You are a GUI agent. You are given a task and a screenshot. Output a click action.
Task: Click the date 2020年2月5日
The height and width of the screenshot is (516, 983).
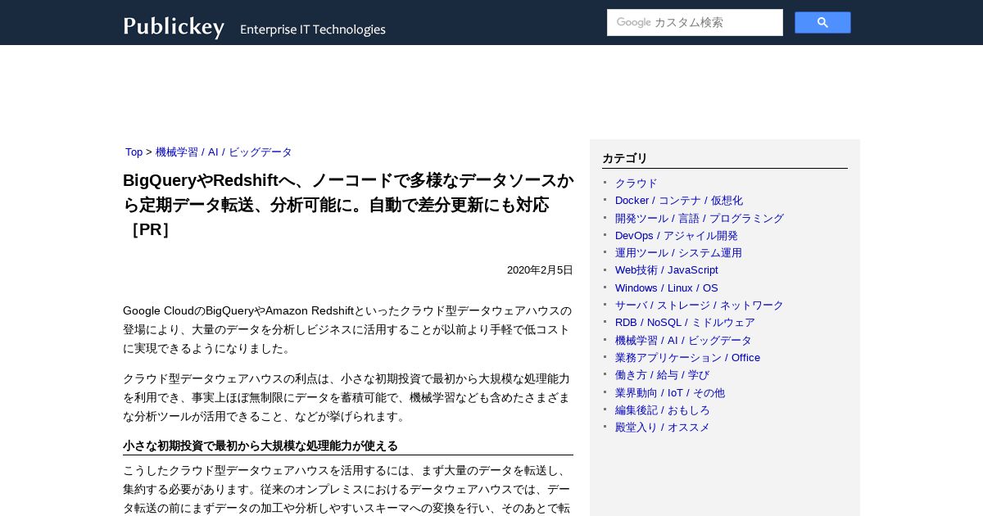(x=540, y=270)
